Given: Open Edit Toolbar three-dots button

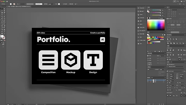Looking at the screenshot, I should tap(3, 47).
